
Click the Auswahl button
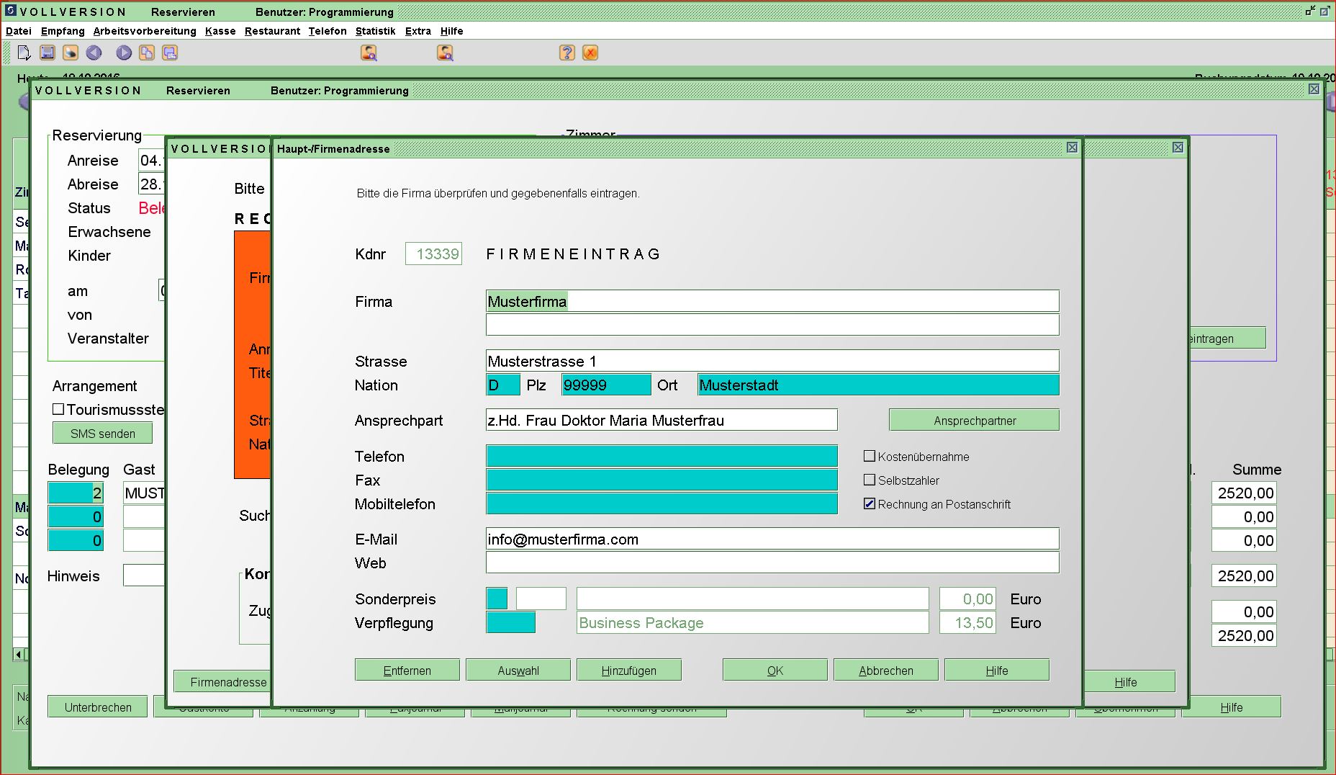518,670
